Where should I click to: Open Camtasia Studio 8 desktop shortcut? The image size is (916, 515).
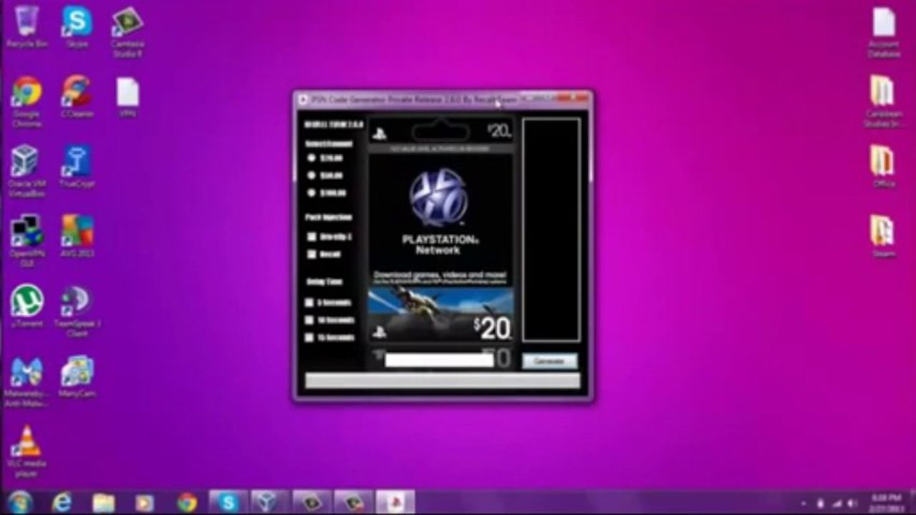pyautogui.click(x=127, y=31)
